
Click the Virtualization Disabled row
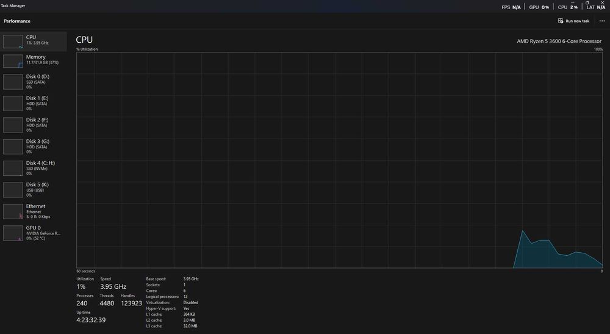point(173,302)
